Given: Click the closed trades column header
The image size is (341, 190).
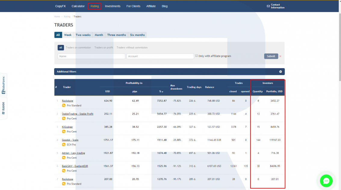Looking at the screenshot, I should click(x=233, y=91).
